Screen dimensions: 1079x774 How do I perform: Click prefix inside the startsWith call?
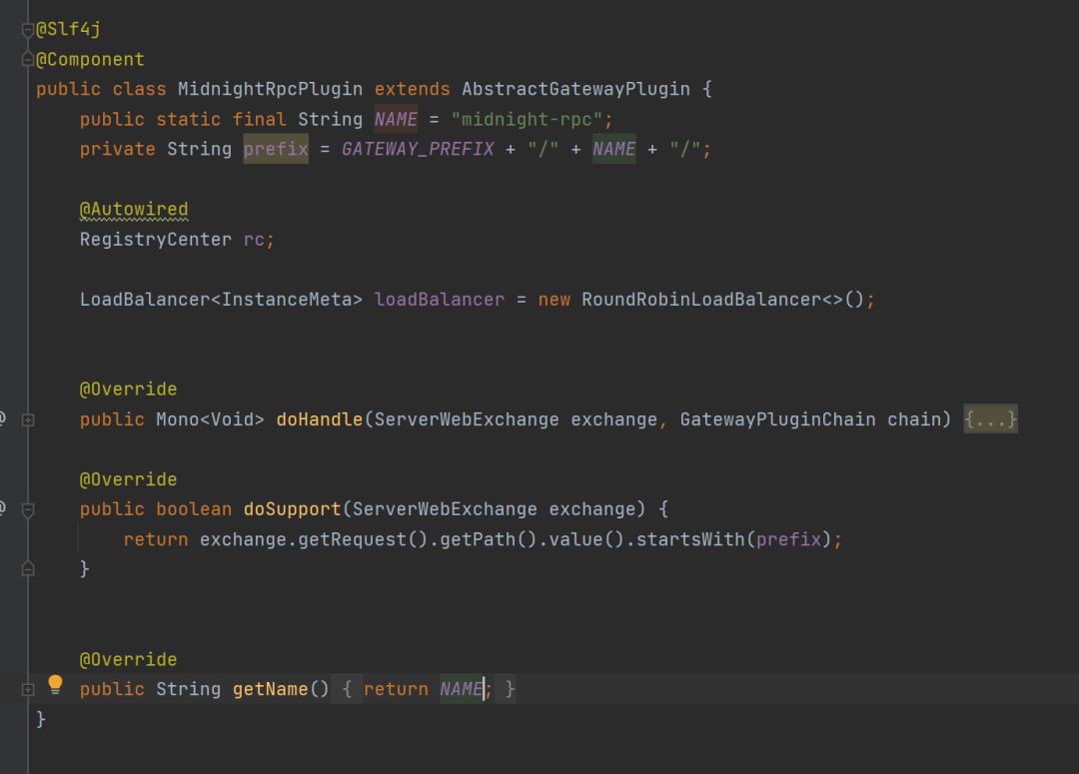coord(788,538)
